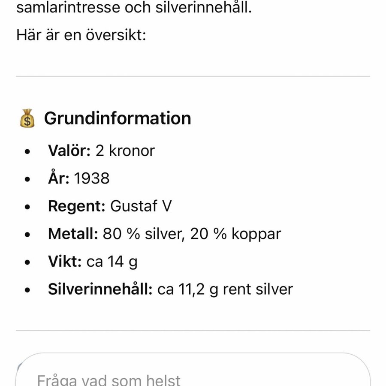Click the bold 'Regent:' label
386x386 pixels.
[x=76, y=206]
